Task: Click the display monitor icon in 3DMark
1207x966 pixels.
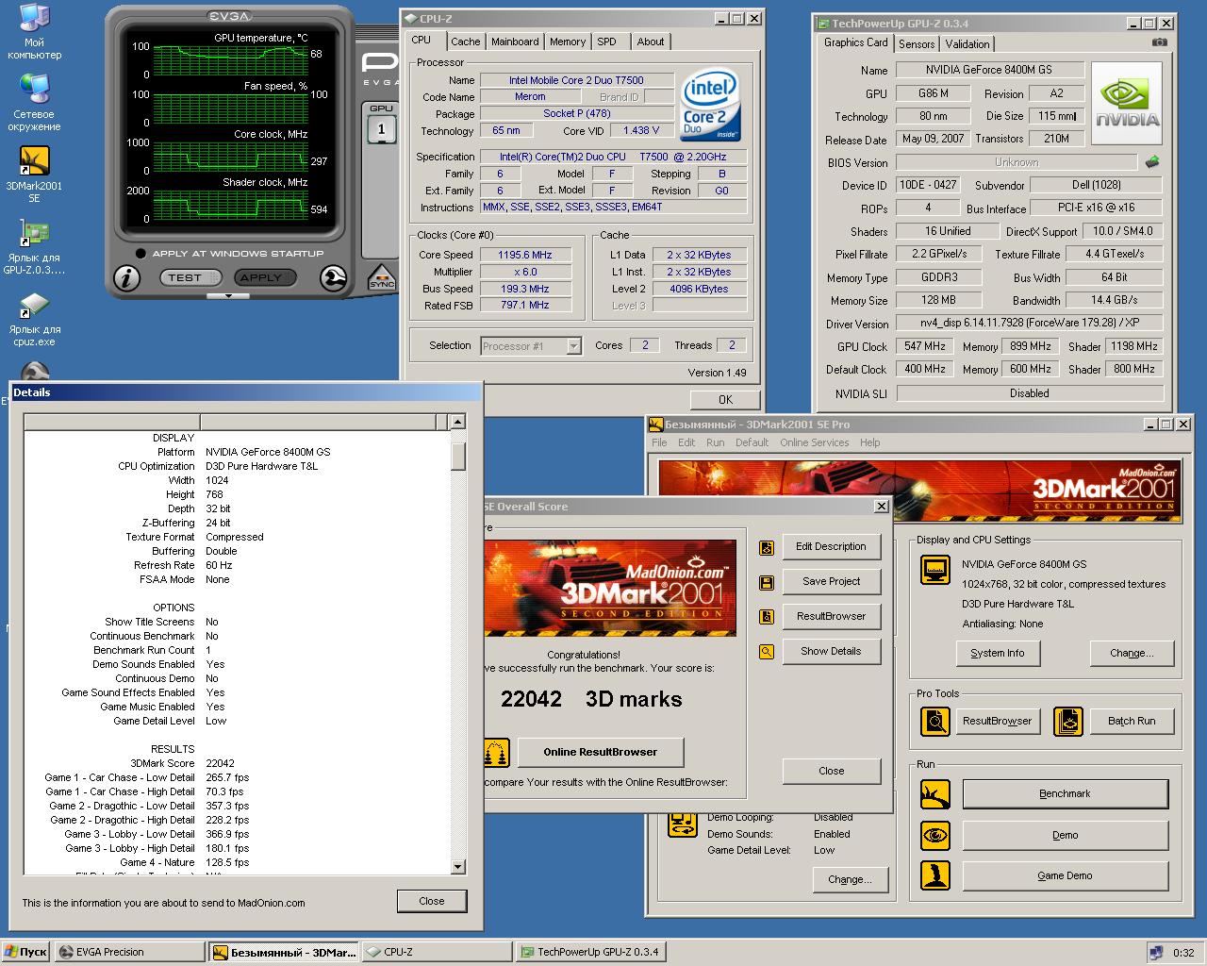Action: pos(935,570)
